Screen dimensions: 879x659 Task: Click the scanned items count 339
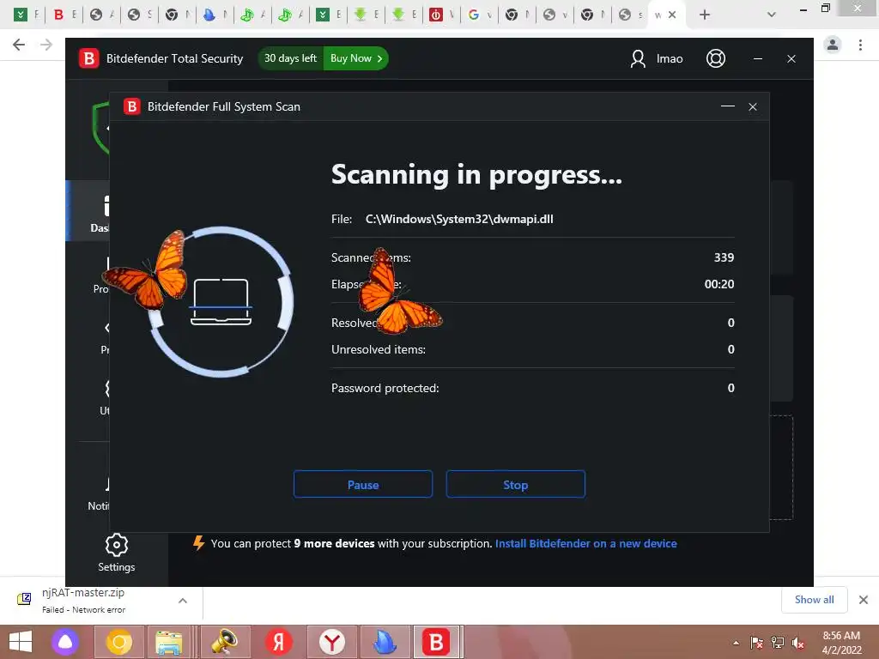[724, 257]
